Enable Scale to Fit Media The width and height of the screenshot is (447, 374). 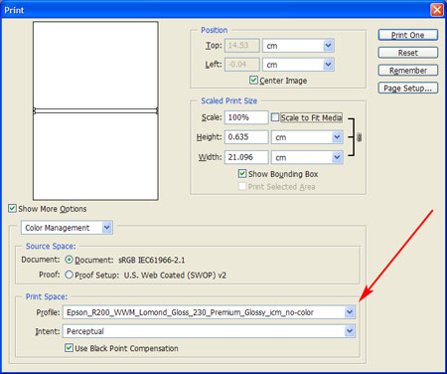pos(275,117)
